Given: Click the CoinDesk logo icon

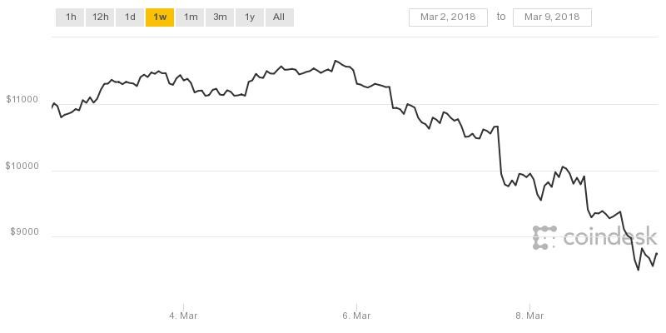Looking at the screenshot, I should point(544,237).
